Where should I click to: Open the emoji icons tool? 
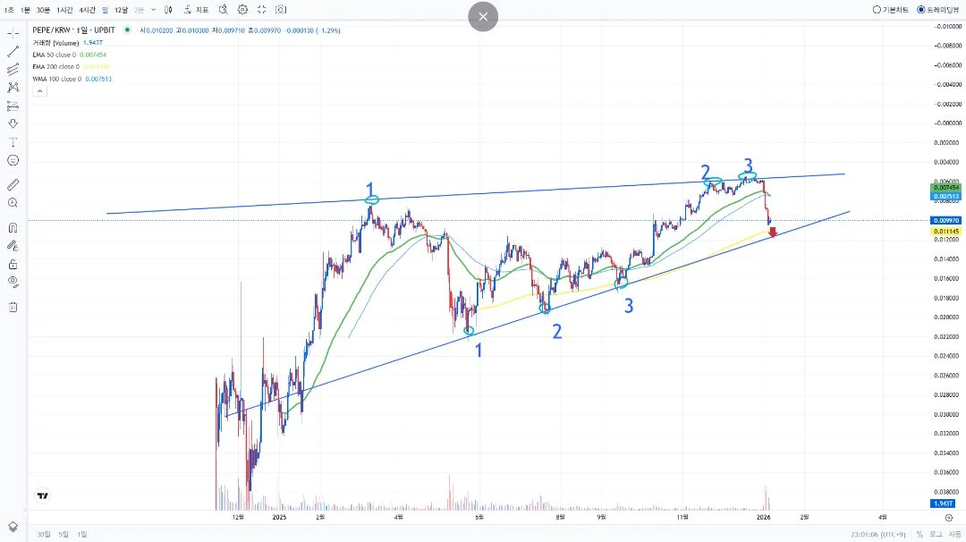(x=13, y=161)
